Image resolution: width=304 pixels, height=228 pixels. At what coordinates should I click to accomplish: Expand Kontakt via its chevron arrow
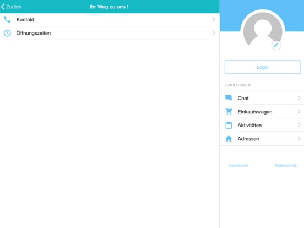point(214,19)
